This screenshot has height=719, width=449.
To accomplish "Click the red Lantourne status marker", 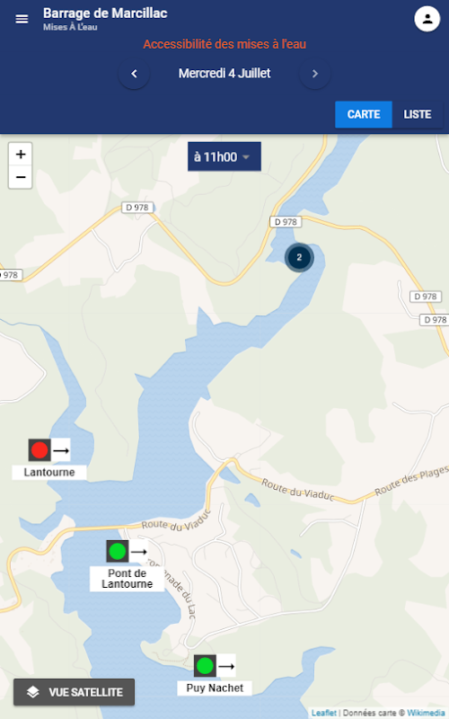I will coord(40,450).
